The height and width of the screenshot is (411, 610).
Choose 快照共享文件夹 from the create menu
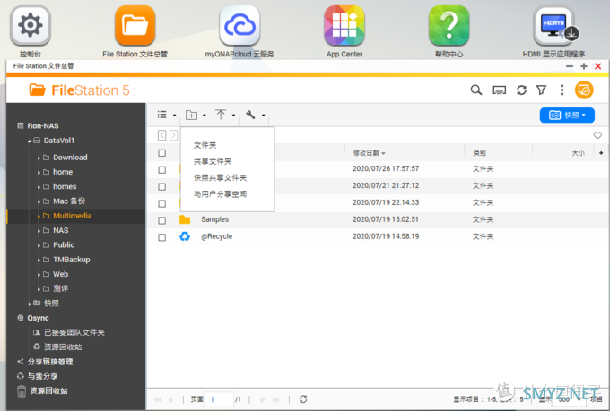pos(220,177)
